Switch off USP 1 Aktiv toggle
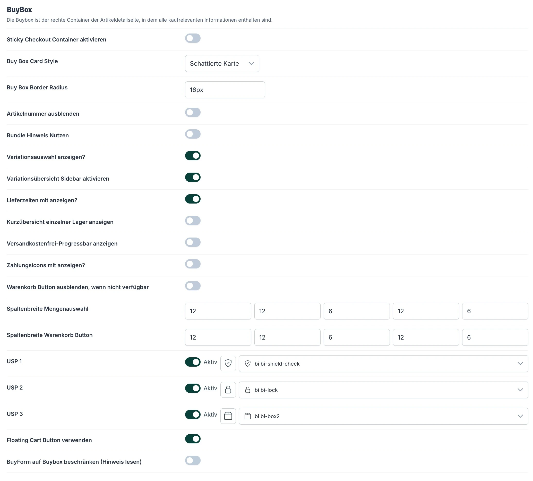533x481 pixels. click(x=193, y=362)
